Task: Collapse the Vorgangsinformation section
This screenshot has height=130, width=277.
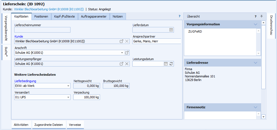Action: coord(256,24)
